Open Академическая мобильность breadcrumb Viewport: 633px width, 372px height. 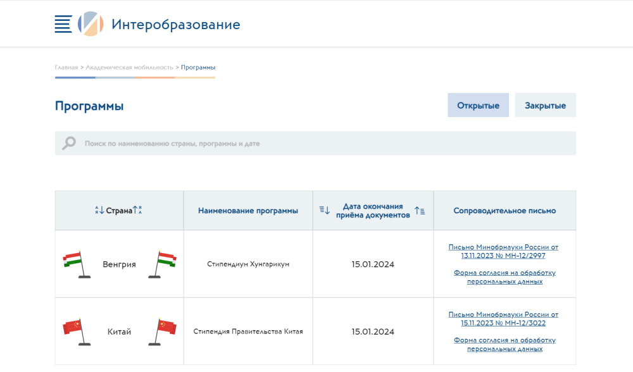129,67
